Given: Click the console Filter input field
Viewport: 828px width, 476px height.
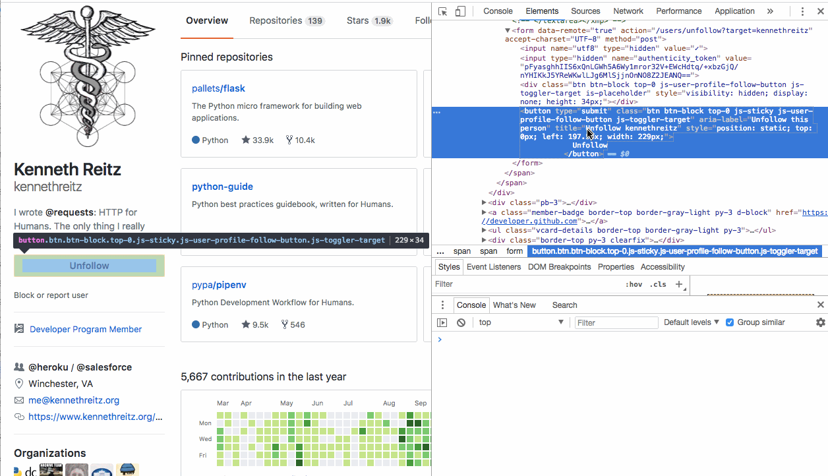Looking at the screenshot, I should coord(616,322).
